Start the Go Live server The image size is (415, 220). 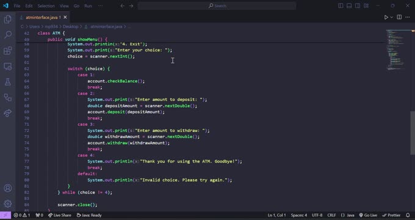(368, 215)
